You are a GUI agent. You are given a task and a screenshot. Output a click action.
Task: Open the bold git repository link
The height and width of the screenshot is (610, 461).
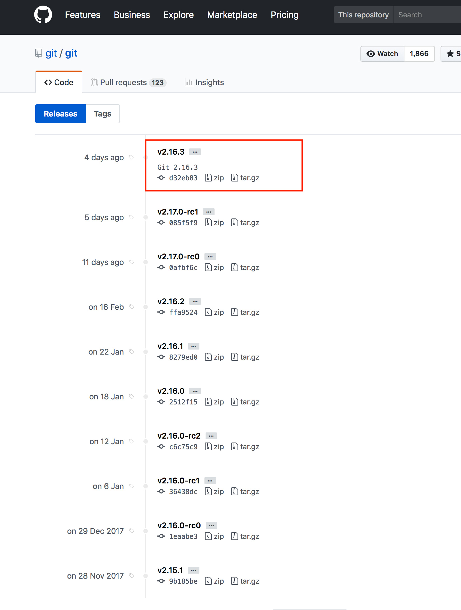(x=71, y=53)
